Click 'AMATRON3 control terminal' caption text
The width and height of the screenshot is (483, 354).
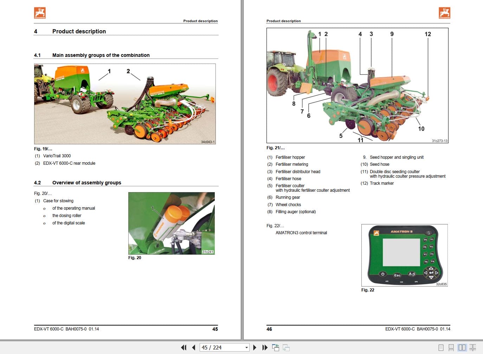click(x=301, y=233)
